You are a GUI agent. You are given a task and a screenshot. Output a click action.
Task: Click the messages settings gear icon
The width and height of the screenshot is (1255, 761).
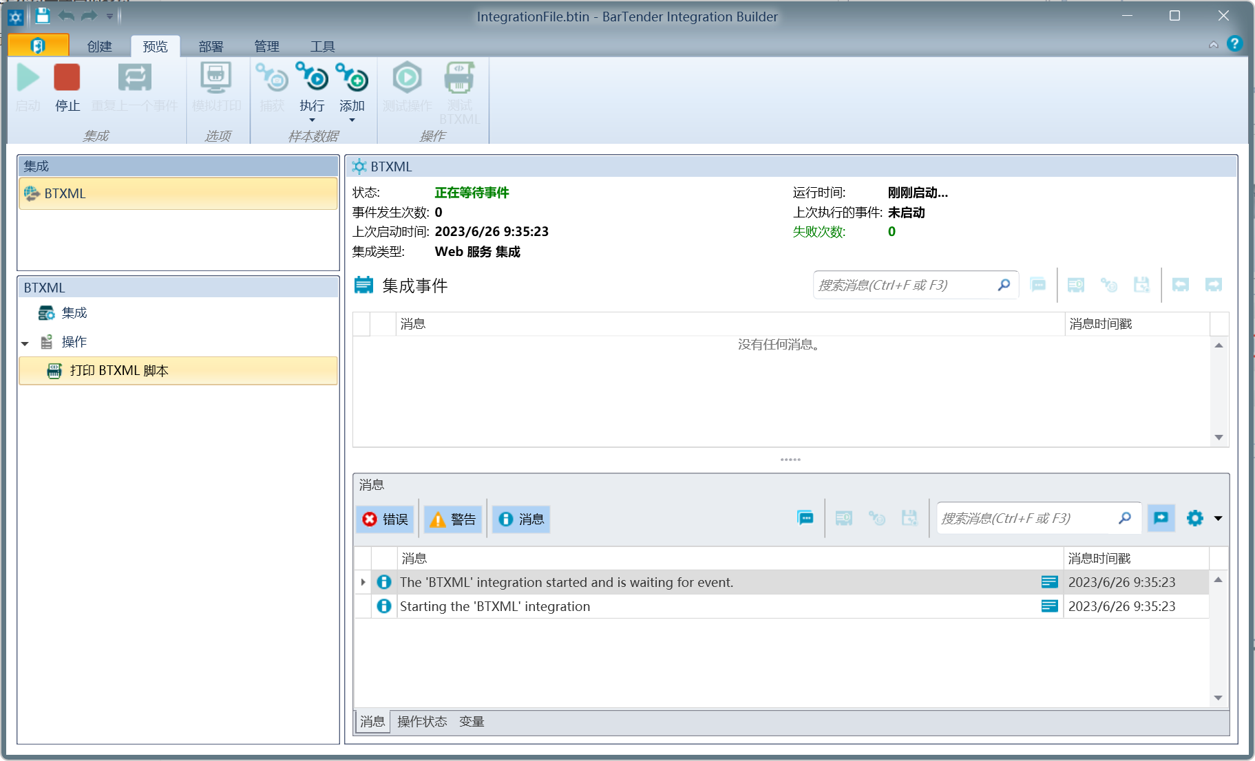click(1194, 518)
